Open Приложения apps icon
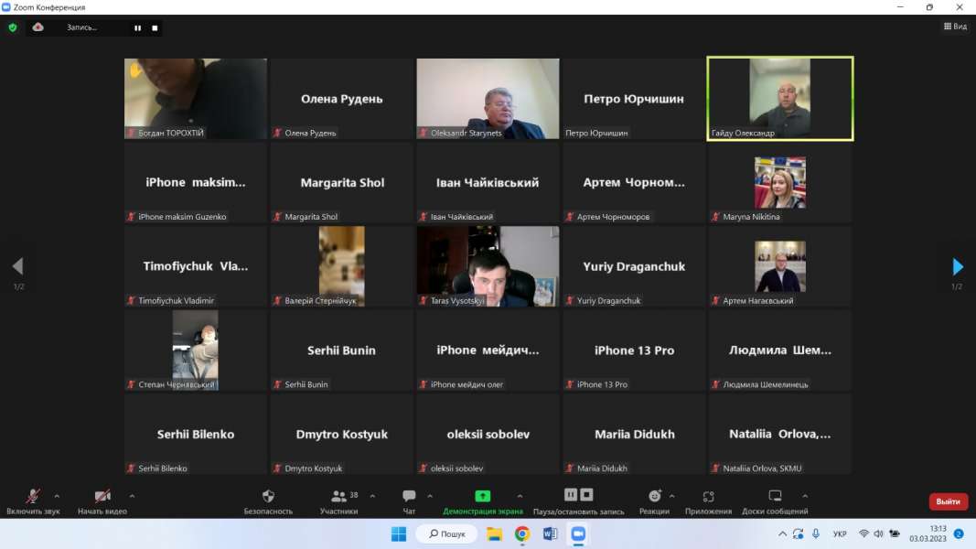This screenshot has width=976, height=549. (708, 497)
